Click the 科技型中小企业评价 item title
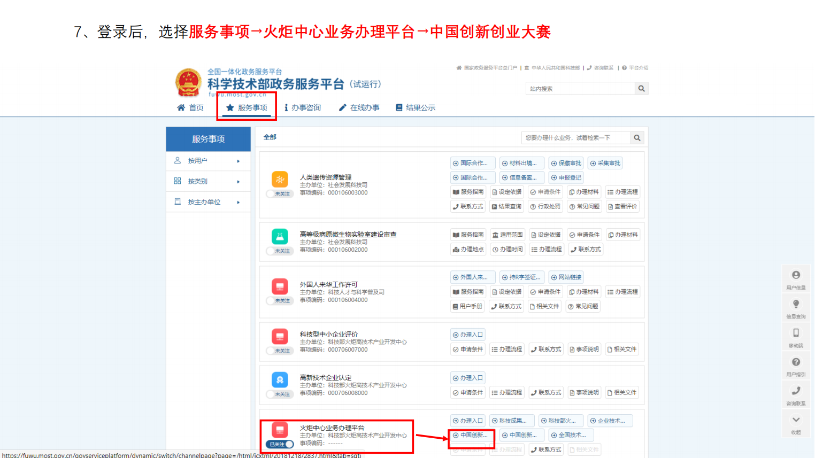 (x=329, y=335)
